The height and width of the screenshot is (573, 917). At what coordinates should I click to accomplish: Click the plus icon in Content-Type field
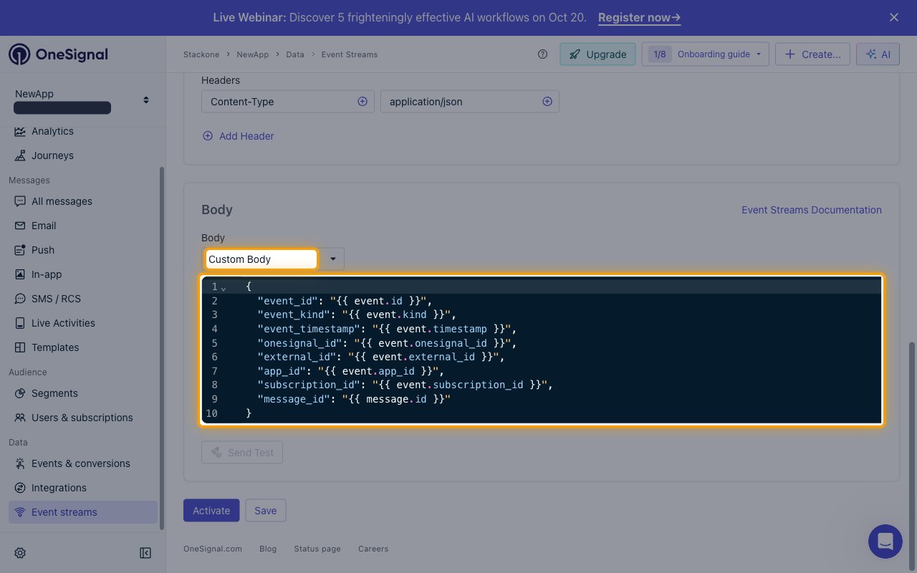(x=363, y=102)
